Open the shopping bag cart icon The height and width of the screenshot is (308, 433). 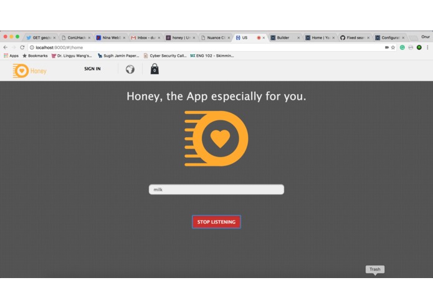point(155,69)
